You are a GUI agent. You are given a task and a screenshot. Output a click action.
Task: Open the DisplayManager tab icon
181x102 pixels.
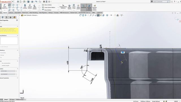[14, 17]
